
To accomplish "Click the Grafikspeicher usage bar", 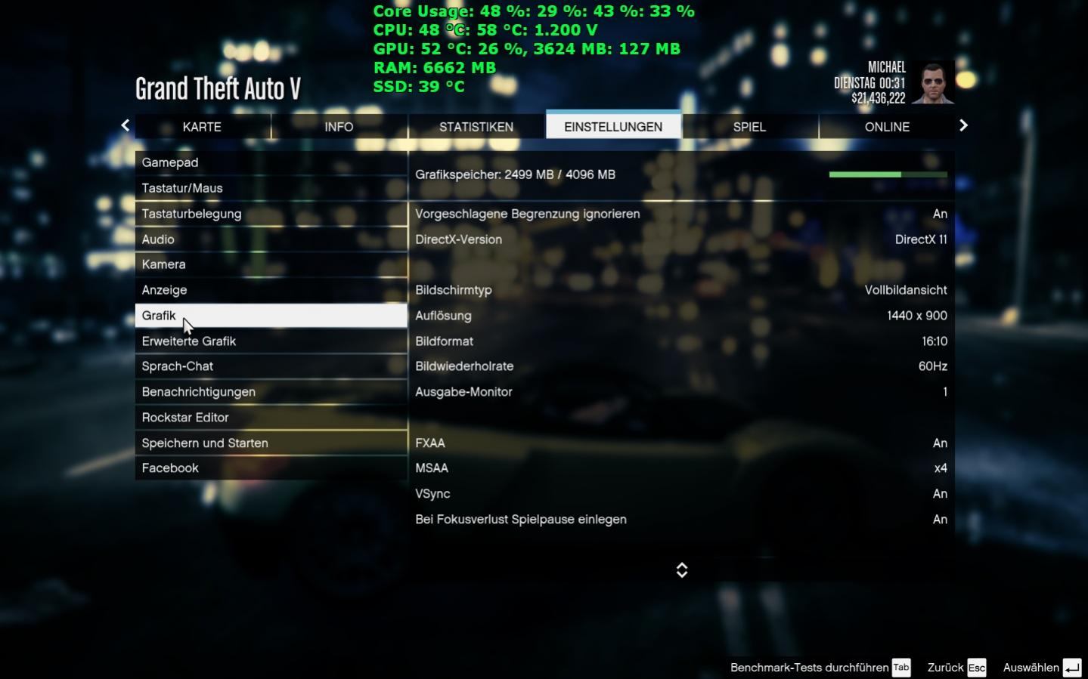I will coord(888,174).
